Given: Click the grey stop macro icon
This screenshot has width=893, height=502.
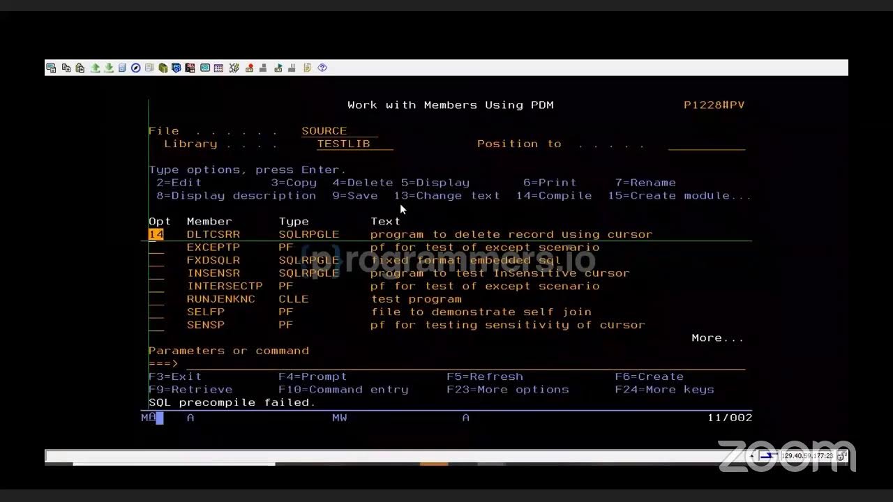Looking at the screenshot, I should 263,68.
